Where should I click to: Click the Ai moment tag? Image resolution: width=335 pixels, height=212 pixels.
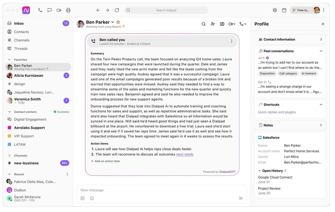tap(309, 74)
